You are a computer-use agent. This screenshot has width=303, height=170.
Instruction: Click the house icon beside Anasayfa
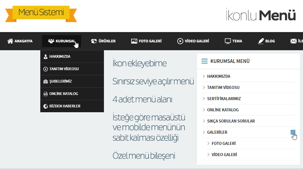(10, 41)
